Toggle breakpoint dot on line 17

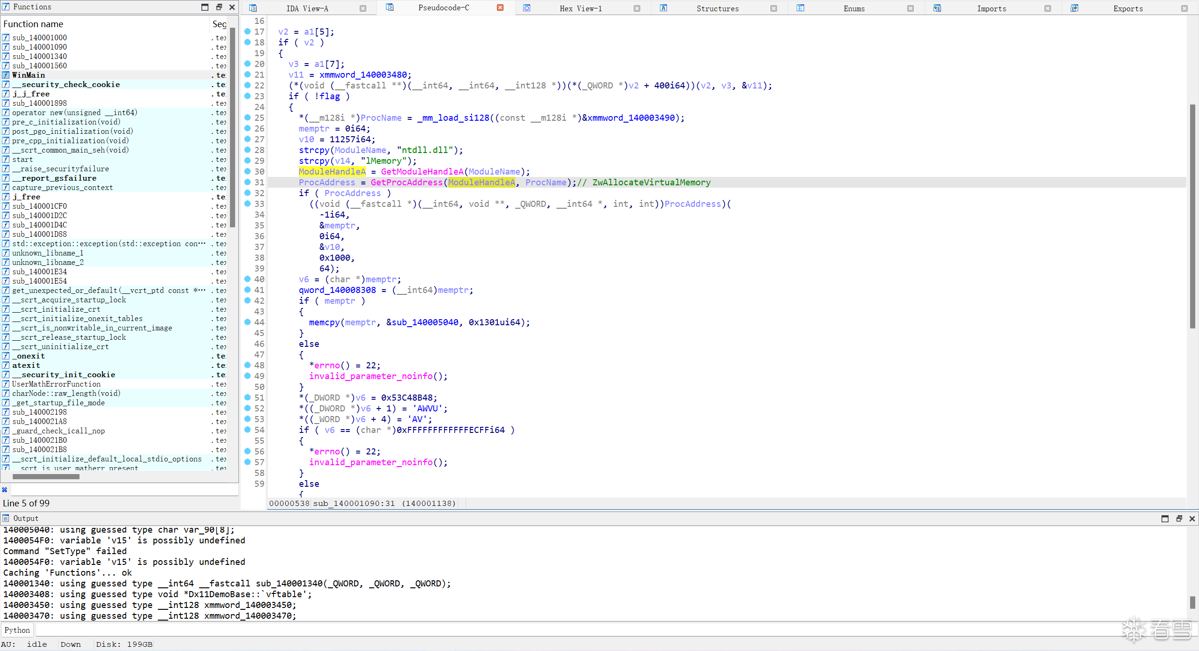[248, 31]
